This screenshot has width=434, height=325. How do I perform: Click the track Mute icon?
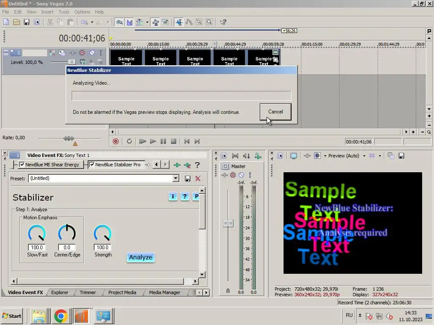pyautogui.click(x=92, y=52)
